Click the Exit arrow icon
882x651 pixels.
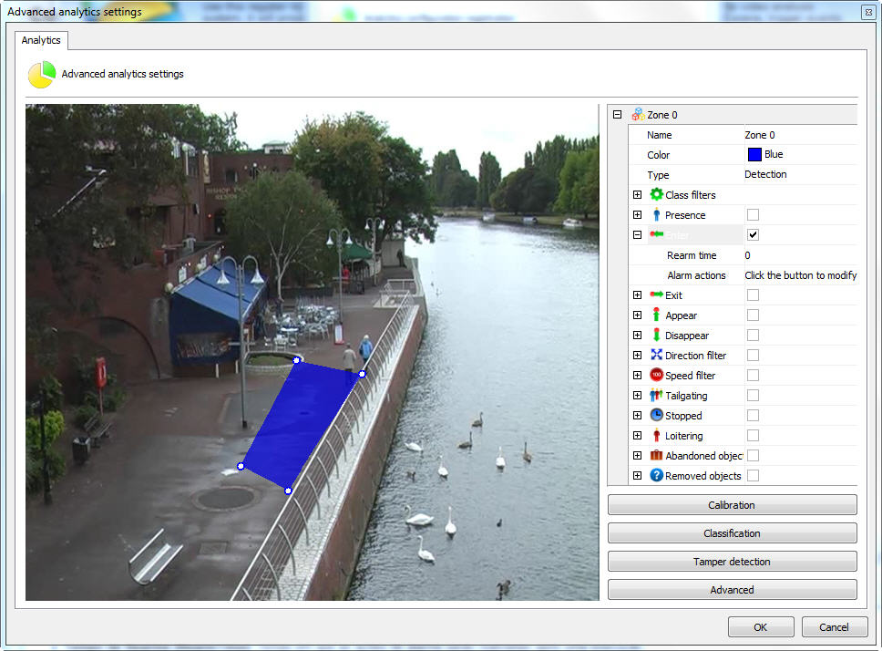coord(656,294)
